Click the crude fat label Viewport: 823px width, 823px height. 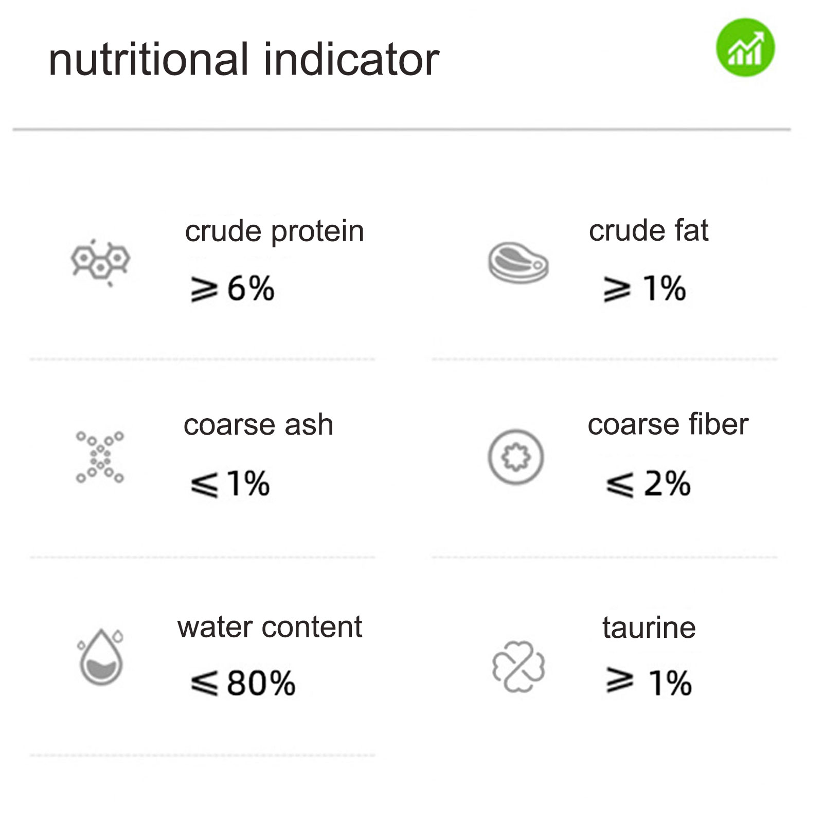649,230
